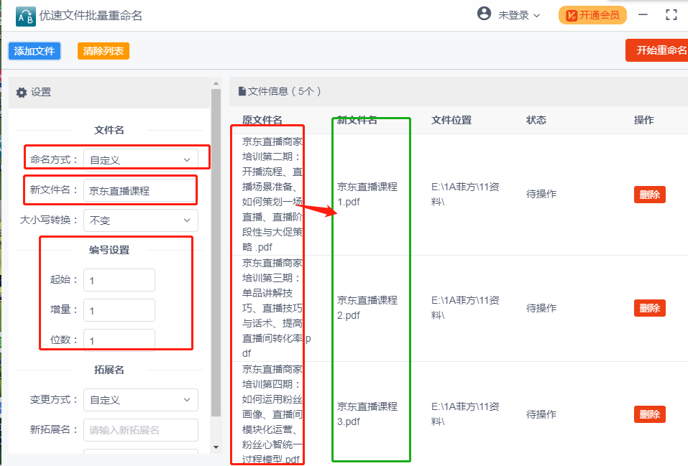Image resolution: width=688 pixels, height=466 pixels.
Task: Delete the 京东直播课程1.pdf row
Action: click(649, 195)
